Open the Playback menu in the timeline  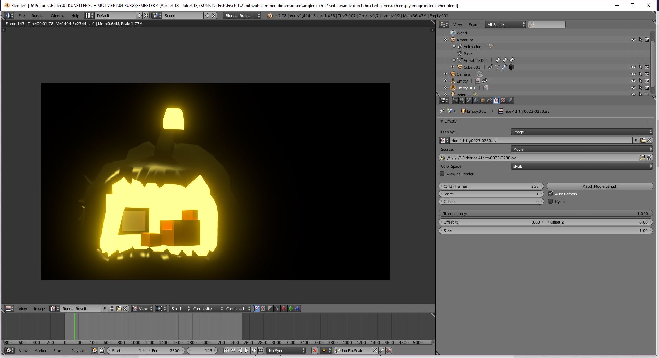tap(79, 350)
